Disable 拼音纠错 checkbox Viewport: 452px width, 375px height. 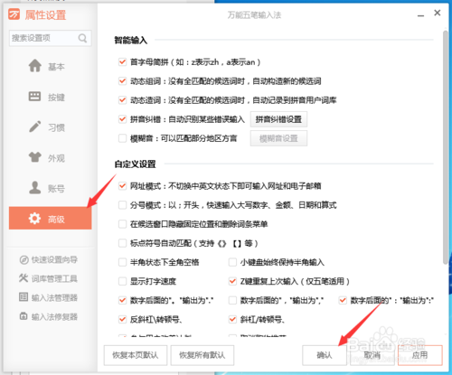click(122, 119)
